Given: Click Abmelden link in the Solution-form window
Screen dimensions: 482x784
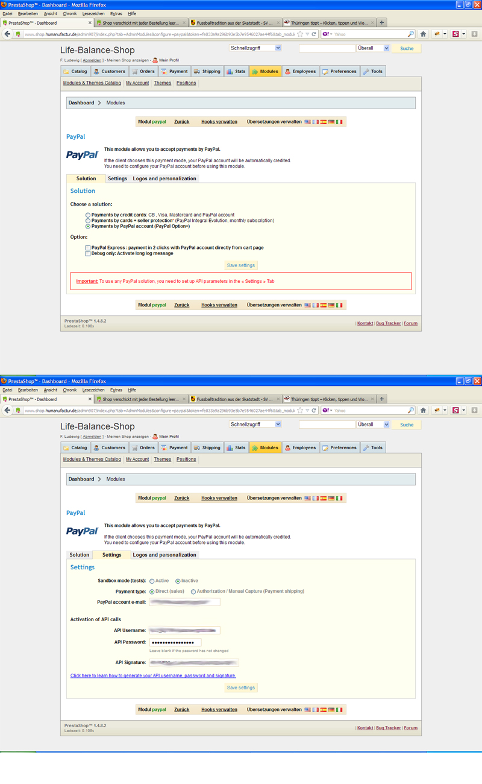Looking at the screenshot, I should pos(92,60).
